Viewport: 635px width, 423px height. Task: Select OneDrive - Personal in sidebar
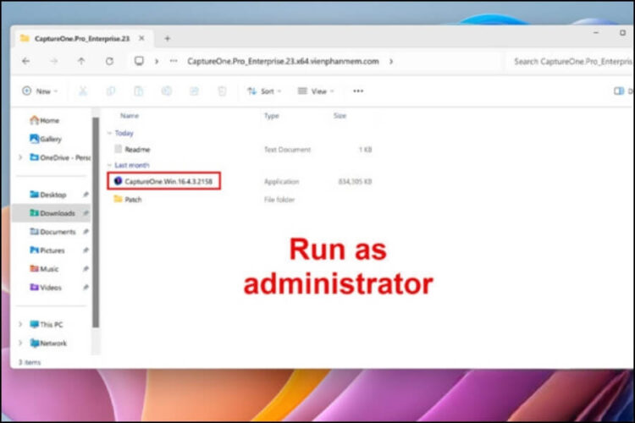[60, 157]
